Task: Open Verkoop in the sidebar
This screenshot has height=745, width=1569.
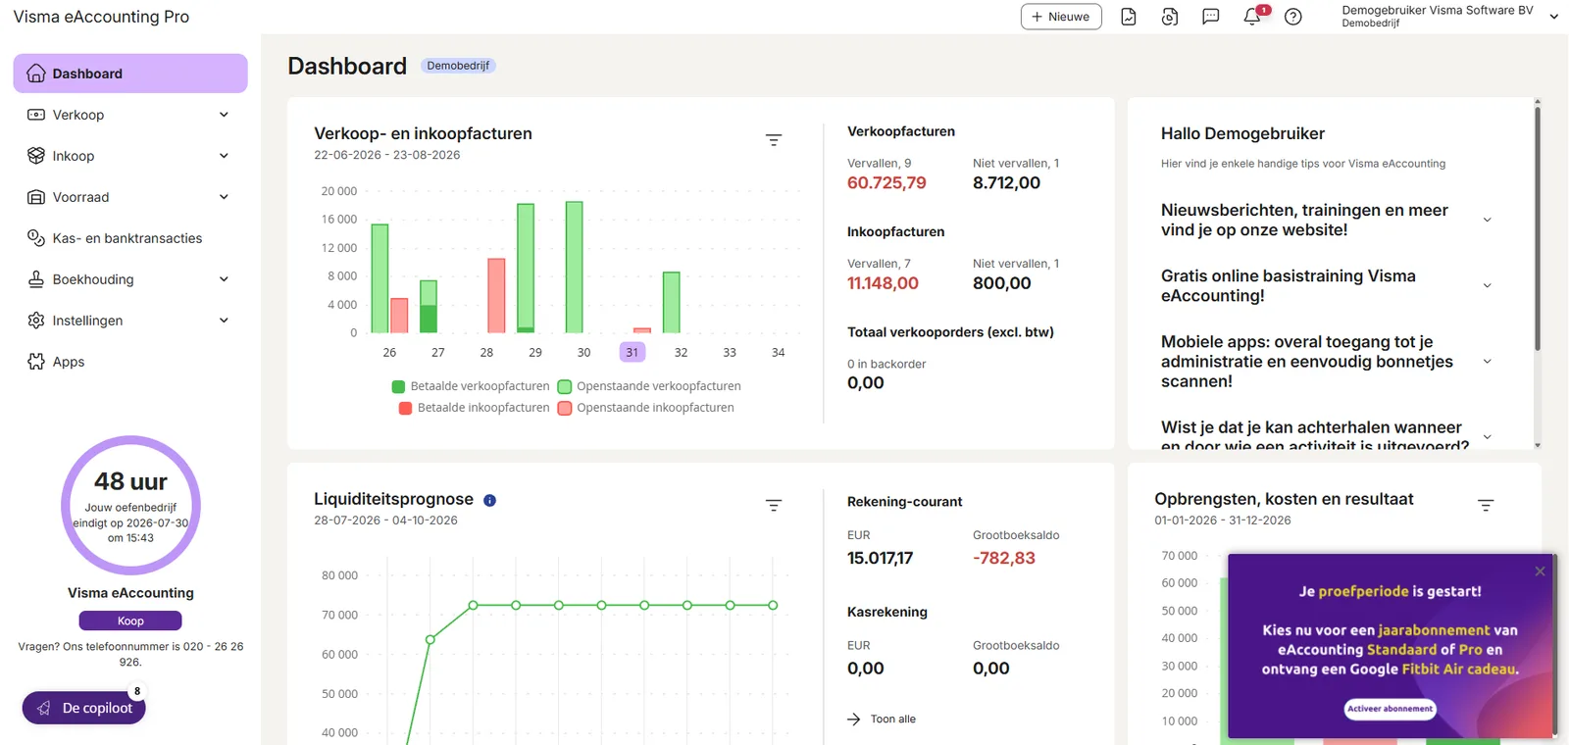Action: [x=130, y=115]
